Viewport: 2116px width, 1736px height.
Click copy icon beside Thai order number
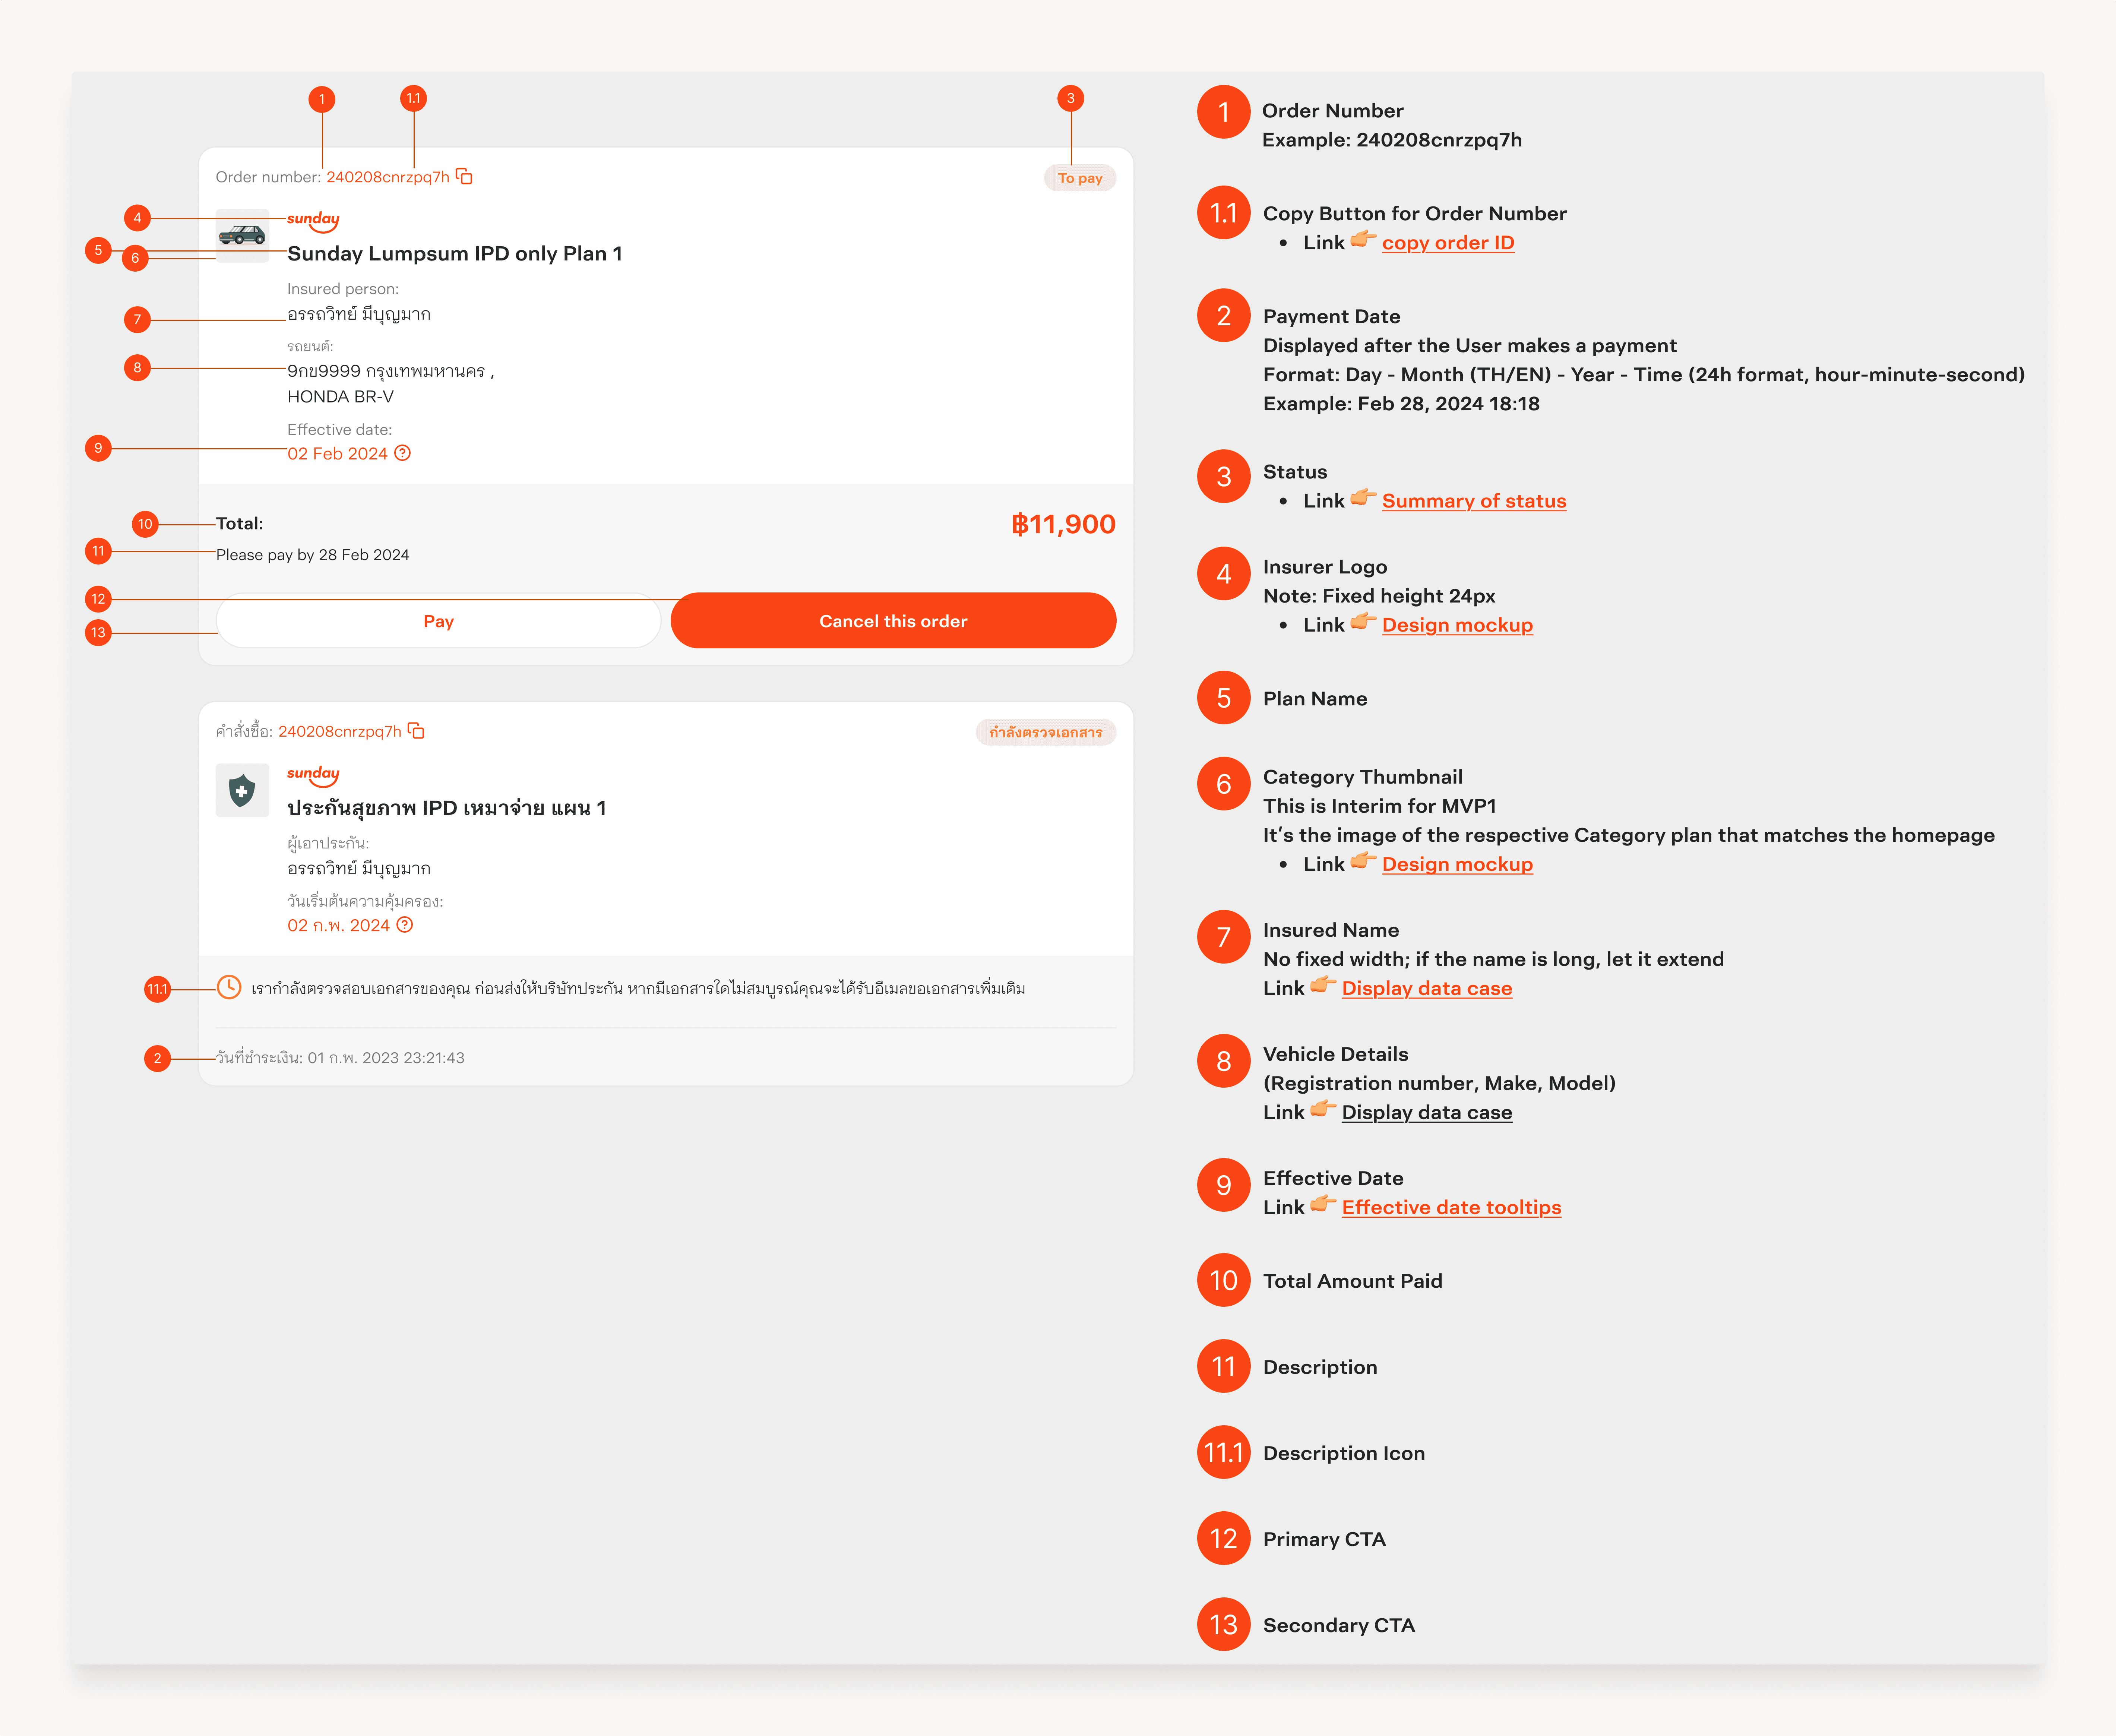(x=416, y=731)
